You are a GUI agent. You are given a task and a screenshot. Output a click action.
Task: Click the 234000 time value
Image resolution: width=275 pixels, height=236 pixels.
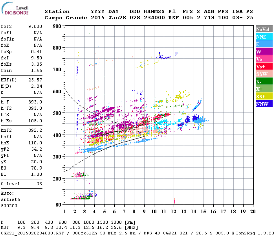[x=154, y=18]
